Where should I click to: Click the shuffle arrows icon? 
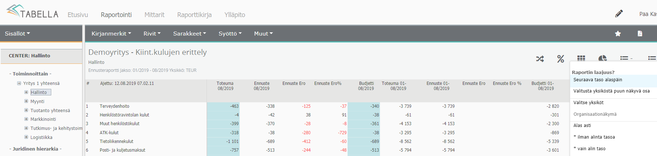(540, 58)
